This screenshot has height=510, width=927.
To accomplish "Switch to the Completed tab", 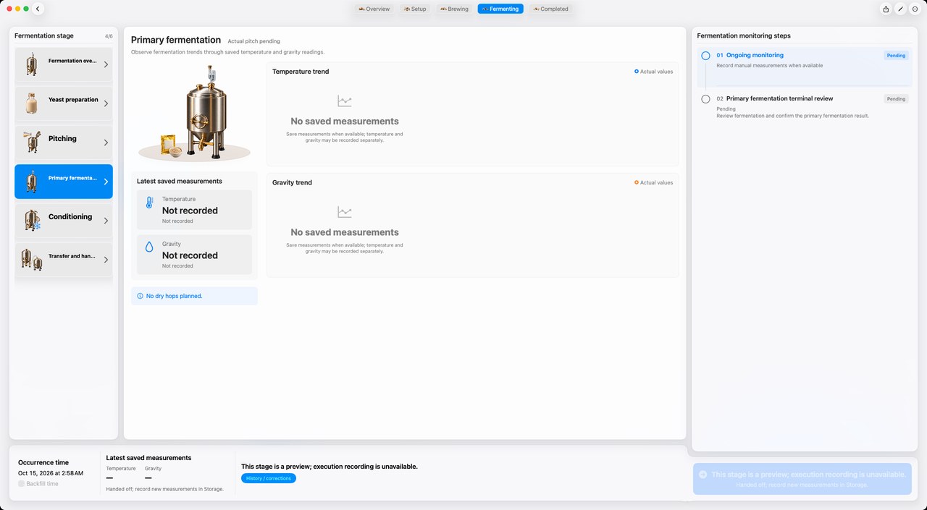I will (x=551, y=9).
